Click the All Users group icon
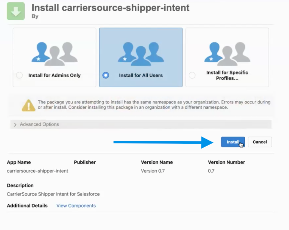Screen dimensions: 289x230 [141, 54]
